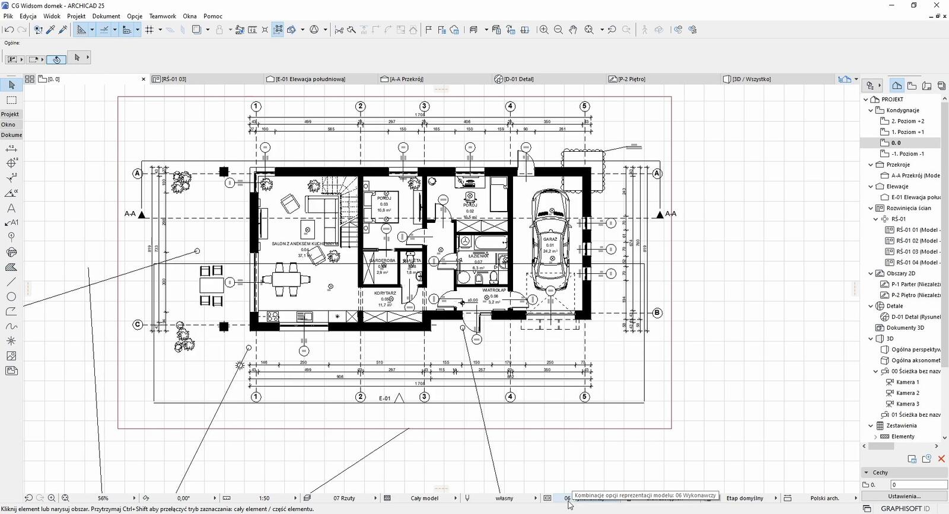Collapse the Kondygnacje tree node
The height and width of the screenshot is (514, 949).
(x=871, y=110)
